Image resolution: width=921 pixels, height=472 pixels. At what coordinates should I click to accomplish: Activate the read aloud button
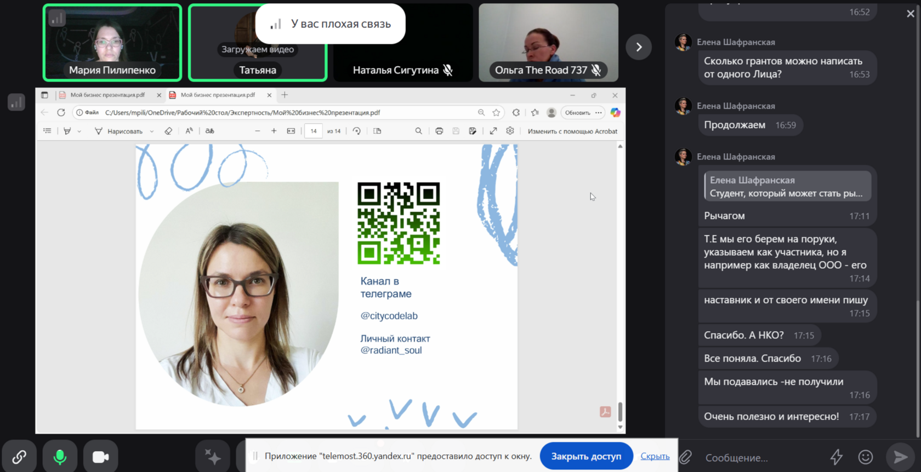[x=189, y=131]
